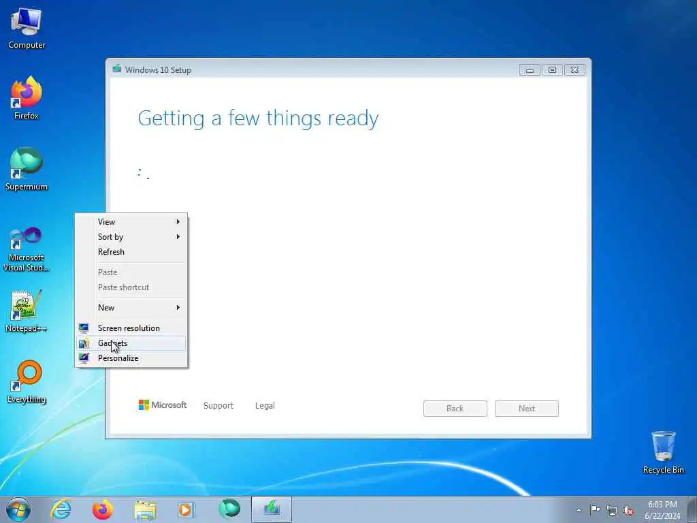This screenshot has height=523, width=697.
Task: Open the Computer desktop icon
Action: click(x=27, y=29)
